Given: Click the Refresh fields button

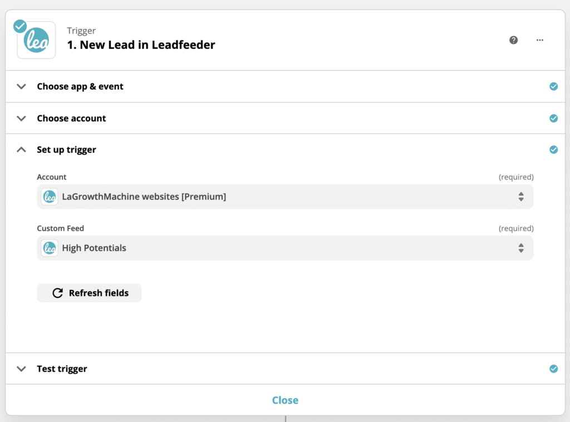Looking at the screenshot, I should (89, 293).
